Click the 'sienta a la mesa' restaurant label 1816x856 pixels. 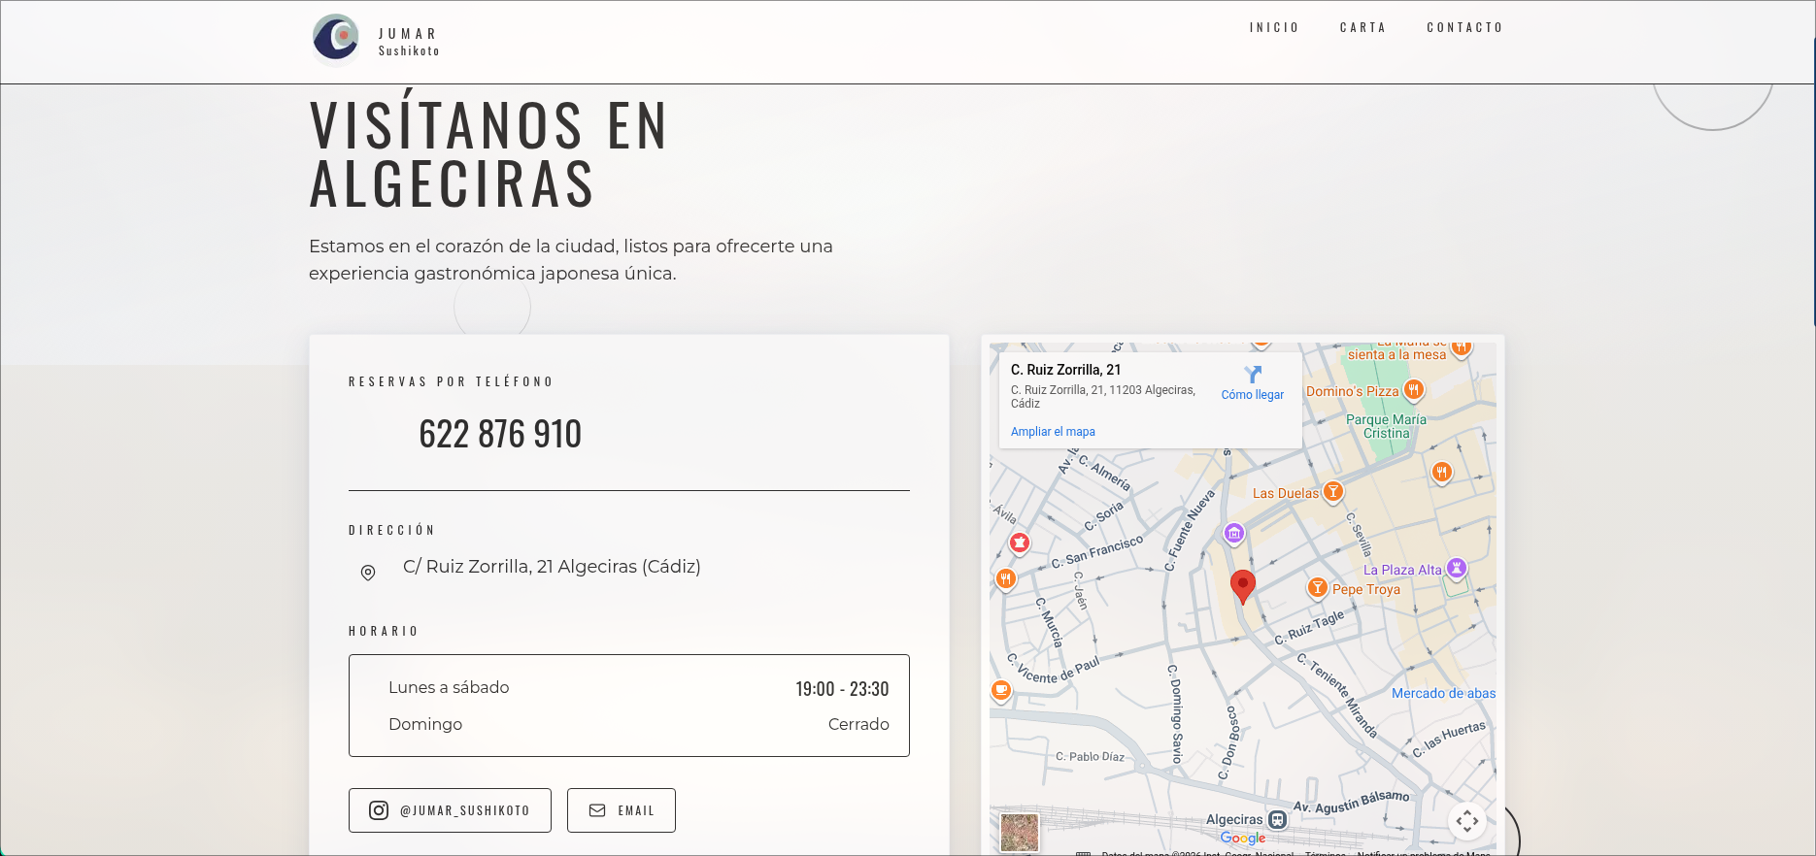[x=1396, y=354]
